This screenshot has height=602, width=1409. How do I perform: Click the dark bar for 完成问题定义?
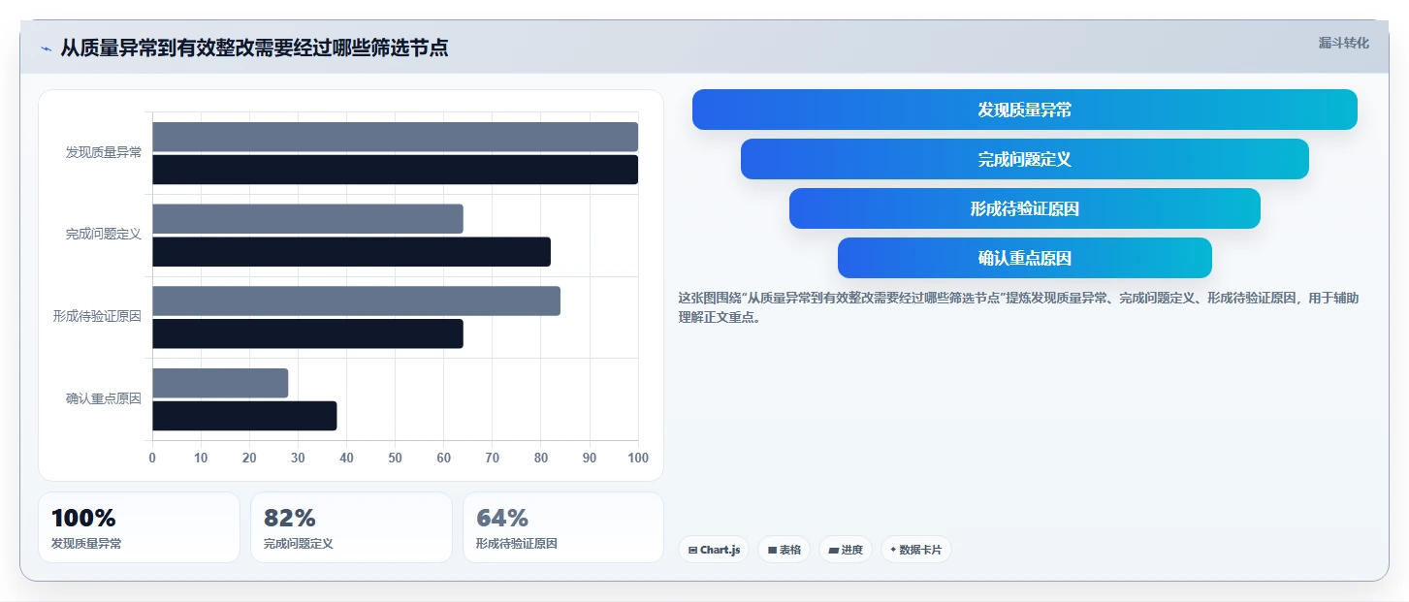tap(351, 252)
